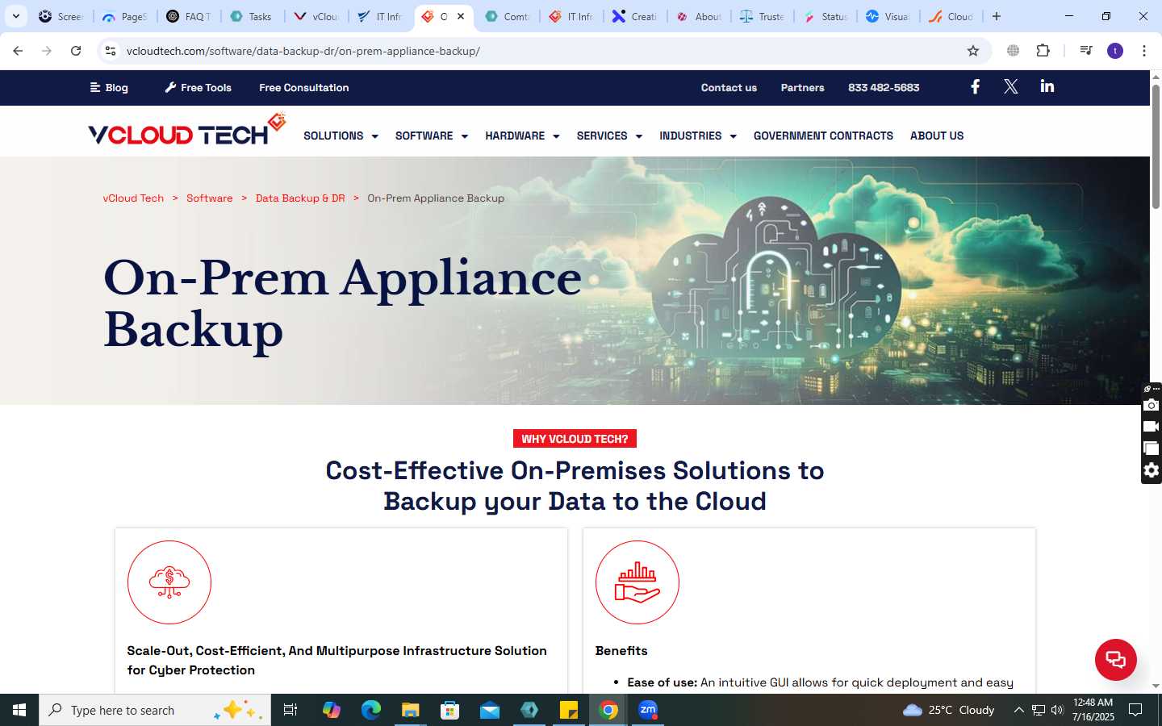This screenshot has width=1162, height=726.
Task: Expand the Software dropdown menu
Action: click(432, 136)
